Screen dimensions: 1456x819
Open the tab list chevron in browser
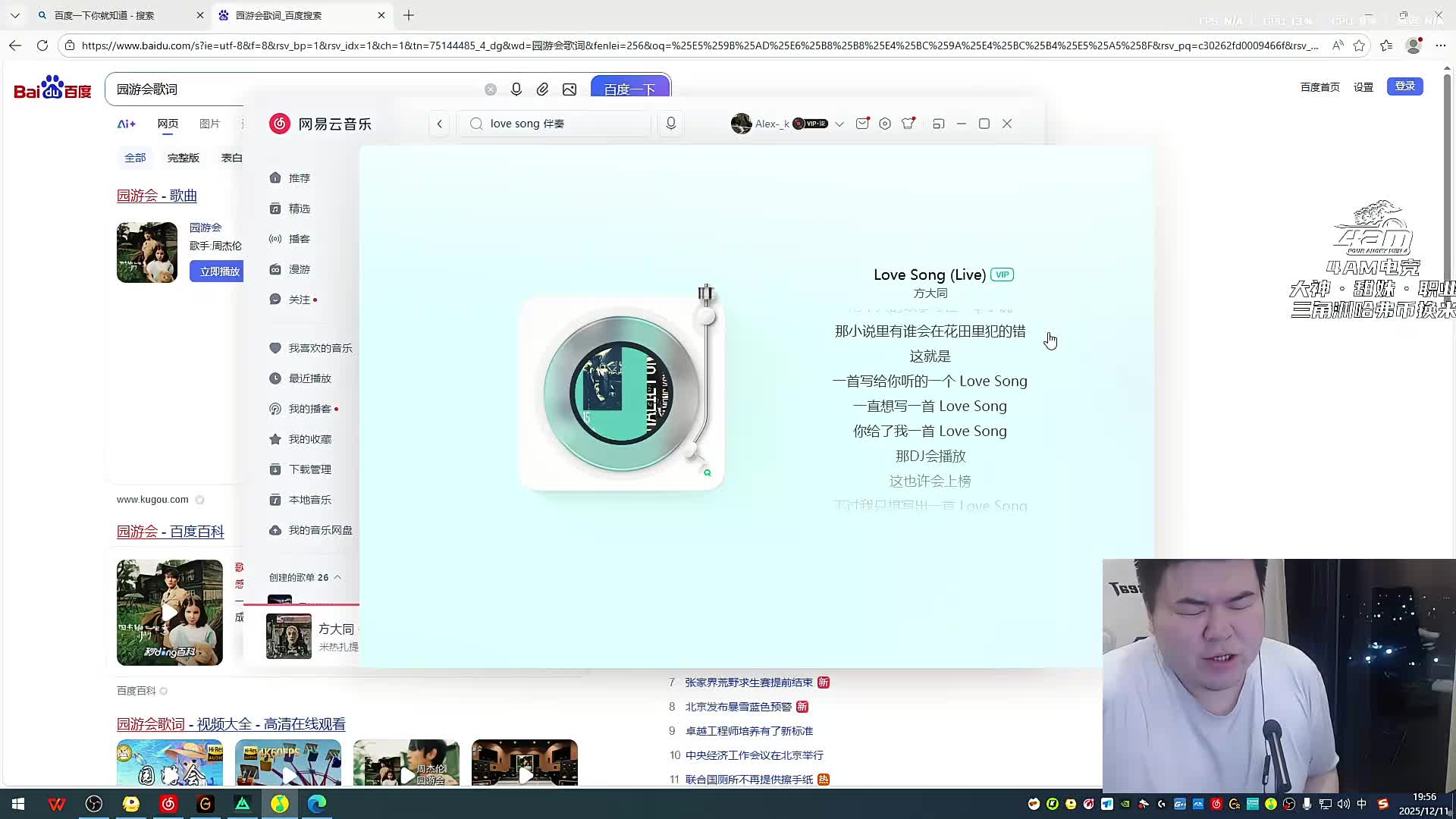coord(14,15)
